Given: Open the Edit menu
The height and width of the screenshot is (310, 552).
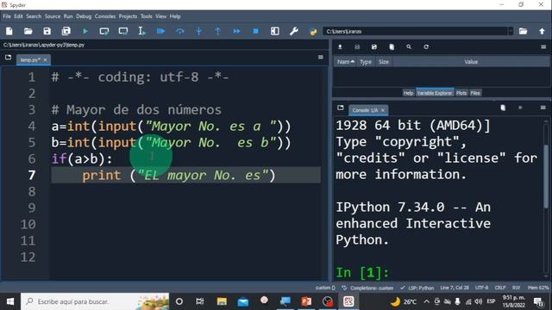Looking at the screenshot, I should [x=18, y=16].
